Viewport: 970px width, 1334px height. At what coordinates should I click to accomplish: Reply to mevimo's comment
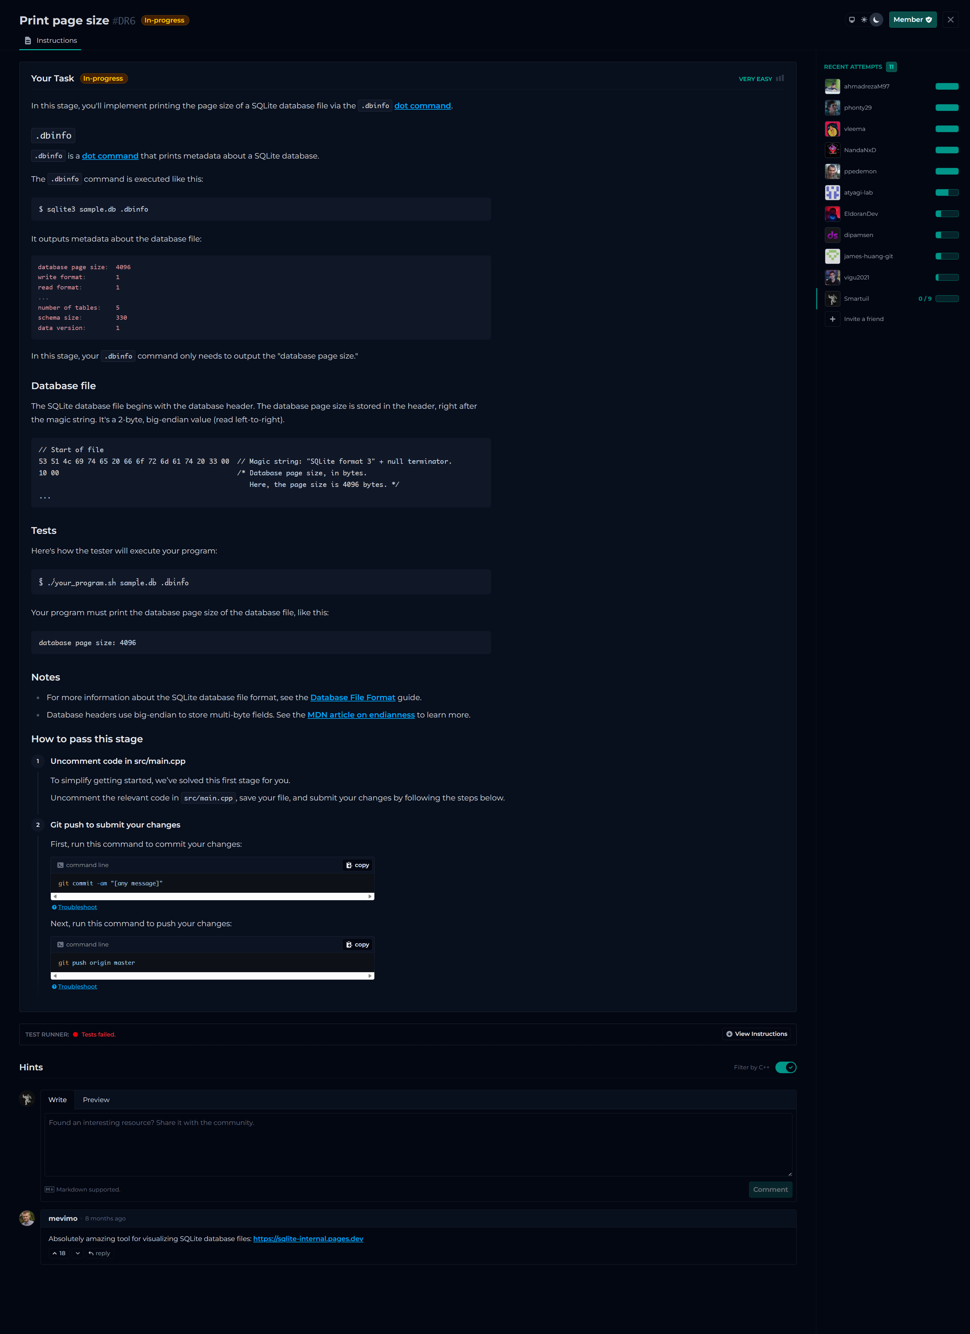[99, 1253]
